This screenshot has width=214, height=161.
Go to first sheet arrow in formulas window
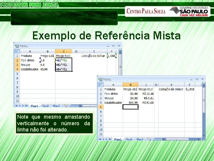coord(17,106)
